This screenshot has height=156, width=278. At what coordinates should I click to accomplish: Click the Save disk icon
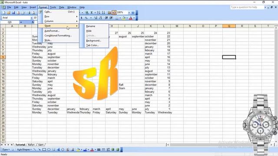13,13
